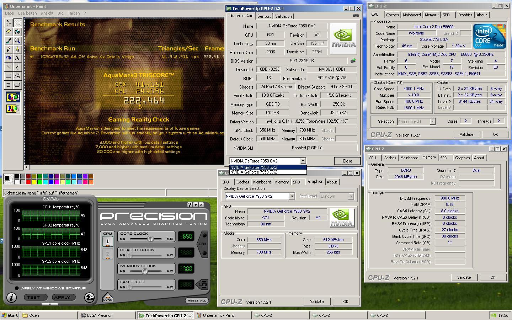This screenshot has width=512, height=320.
Task: Toggle the upper Link indicator beside Core Clock
Action: [x=204, y=236]
